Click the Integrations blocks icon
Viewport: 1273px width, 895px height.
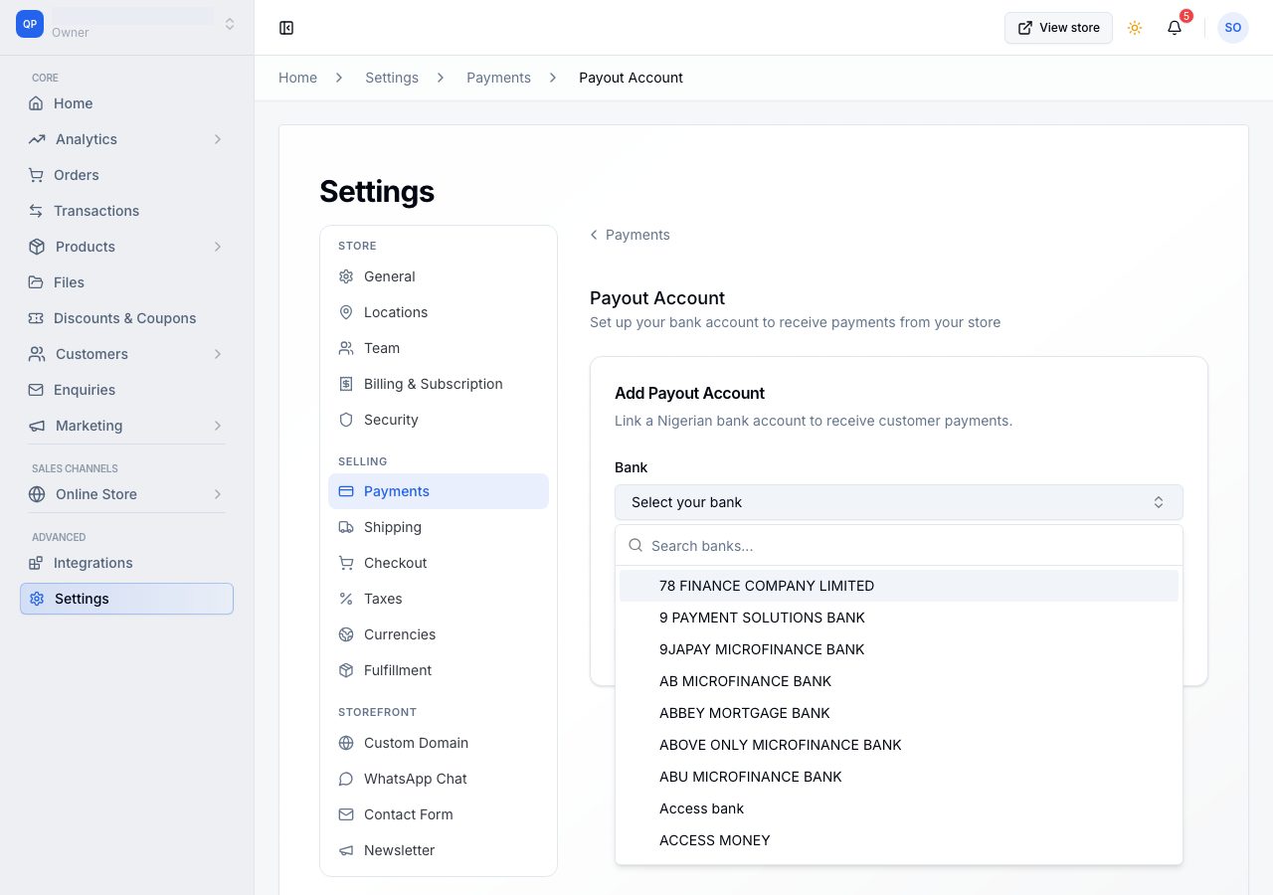pos(36,563)
